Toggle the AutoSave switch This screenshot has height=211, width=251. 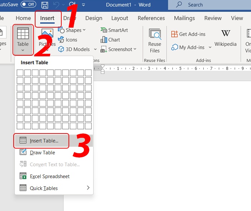tap(28, 4)
